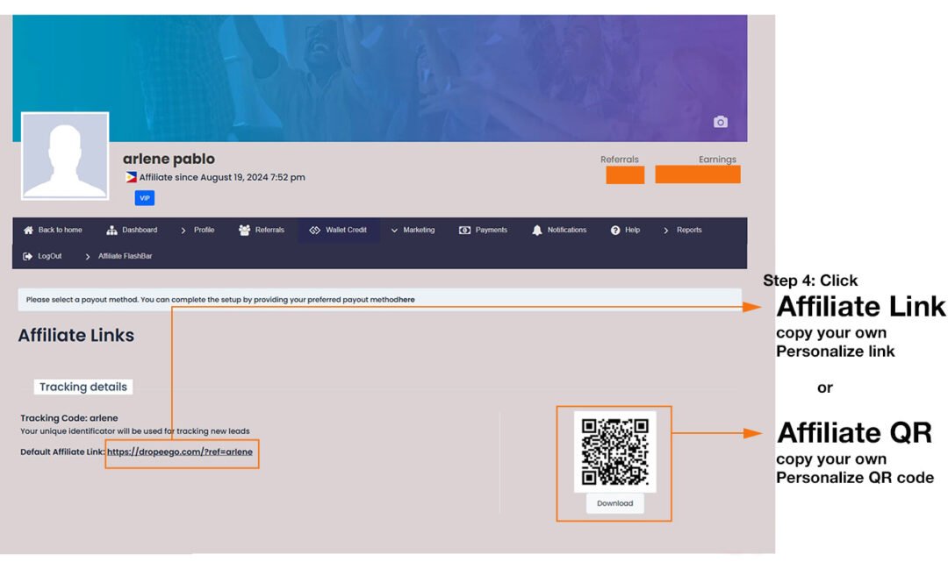Open Dashboard via its sitemap icon
This screenshot has height=576, width=948.
pyautogui.click(x=111, y=231)
